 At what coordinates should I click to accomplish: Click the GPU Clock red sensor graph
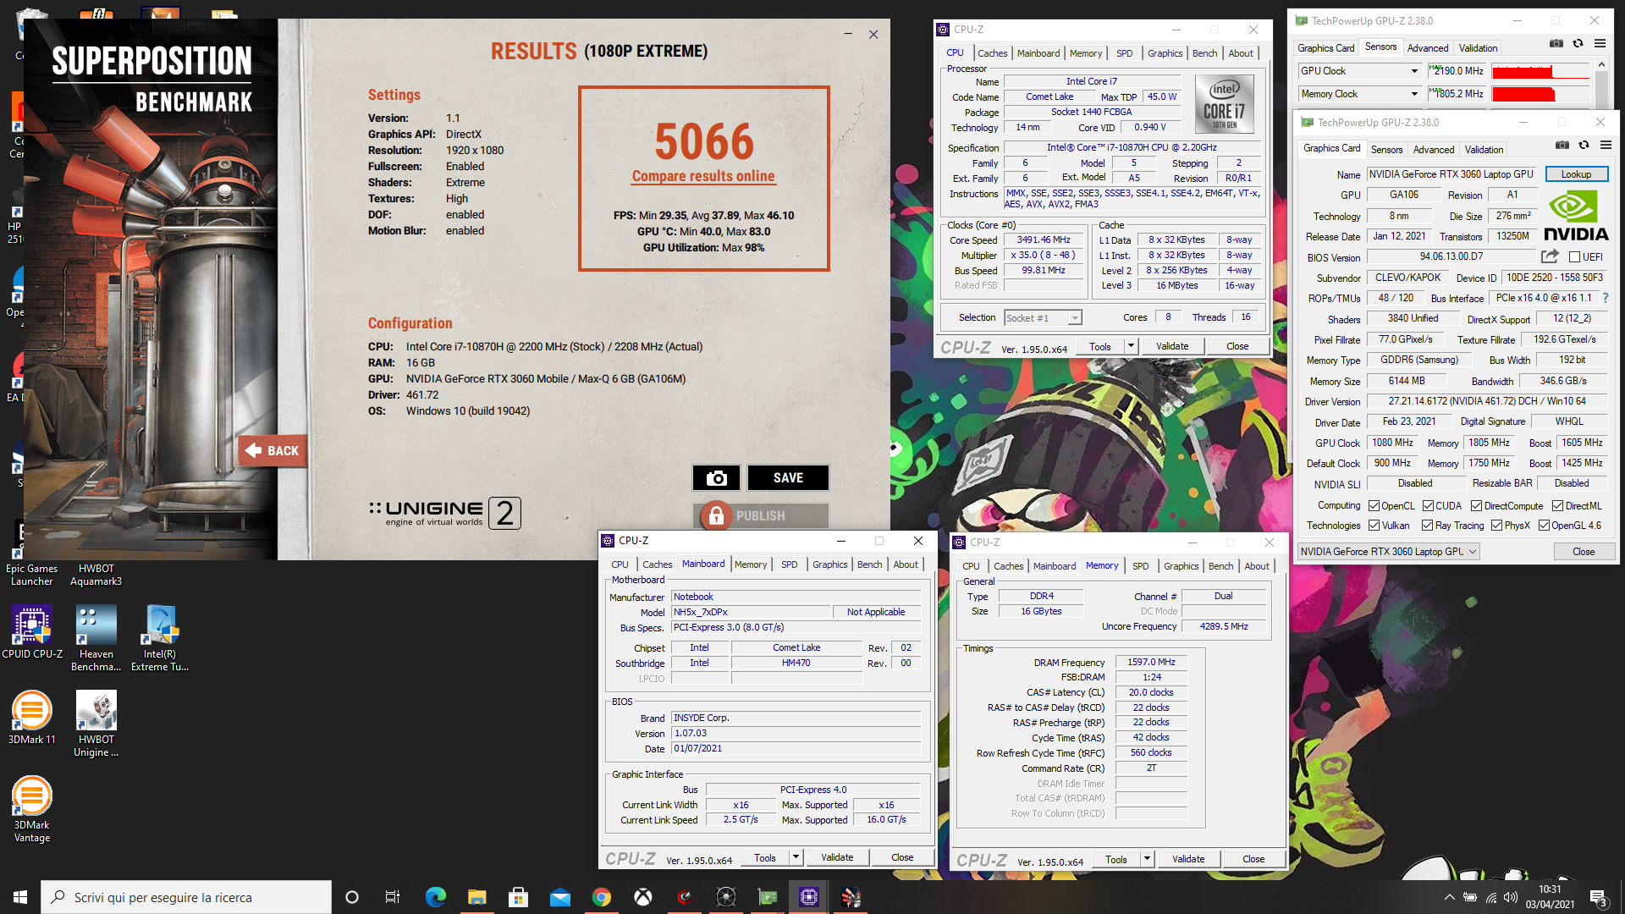1540,71
